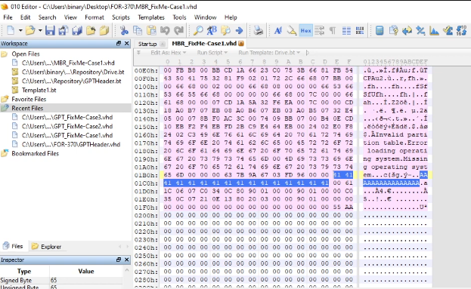This screenshot has height=289, width=471.
Task: Switch to the Explorer workspace tab
Action: (46, 247)
